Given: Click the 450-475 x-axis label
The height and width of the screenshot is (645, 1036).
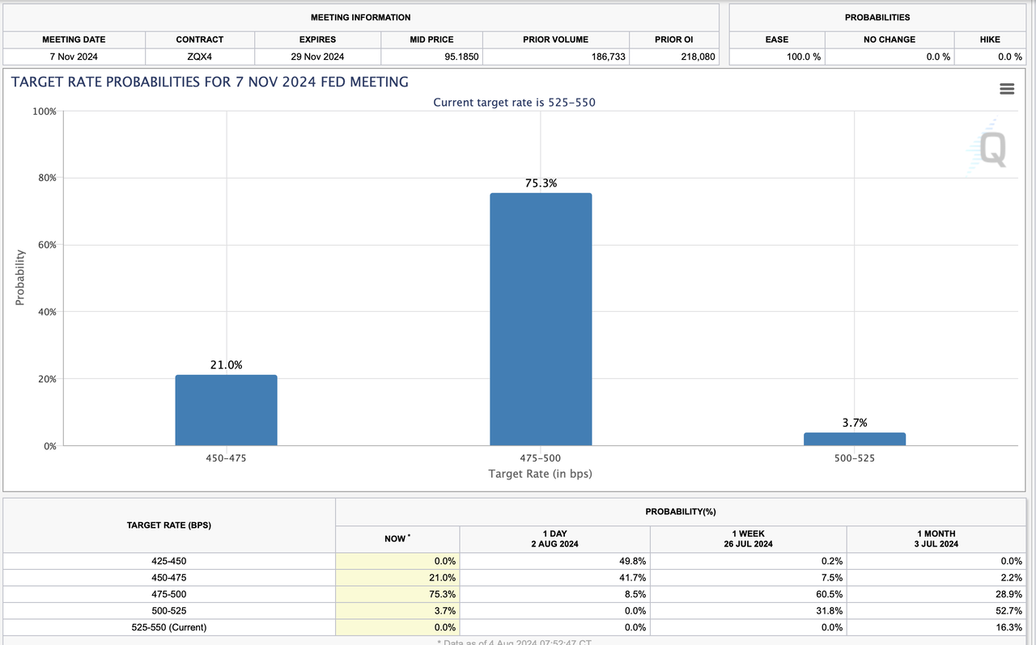Looking at the screenshot, I should point(226,458).
